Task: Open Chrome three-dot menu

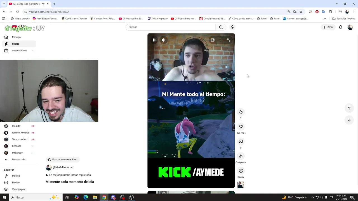Action: pyautogui.click(x=354, y=12)
